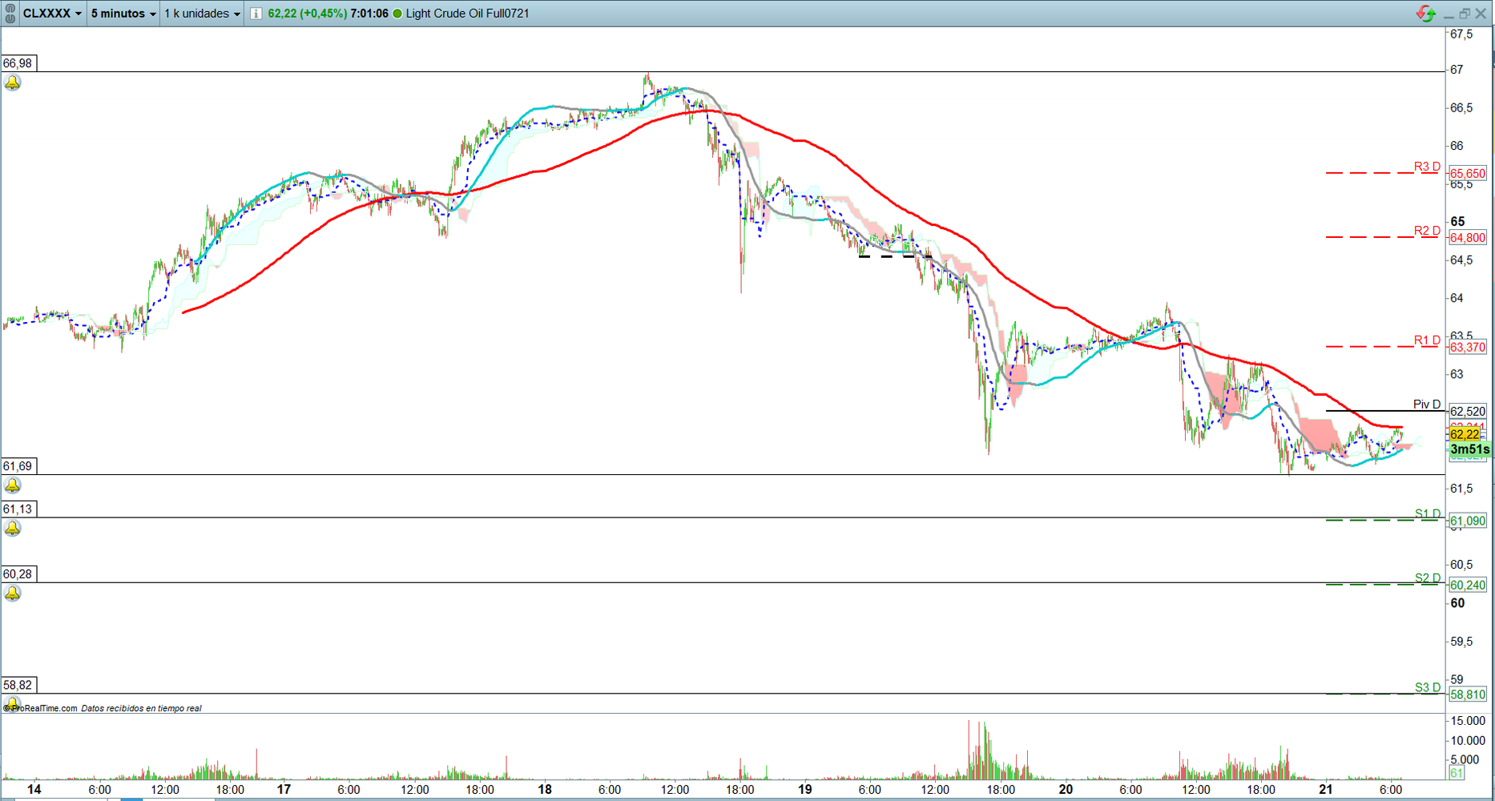The image size is (1495, 801).
Task: Click the alert bell at level 60,28
Action: (x=13, y=593)
